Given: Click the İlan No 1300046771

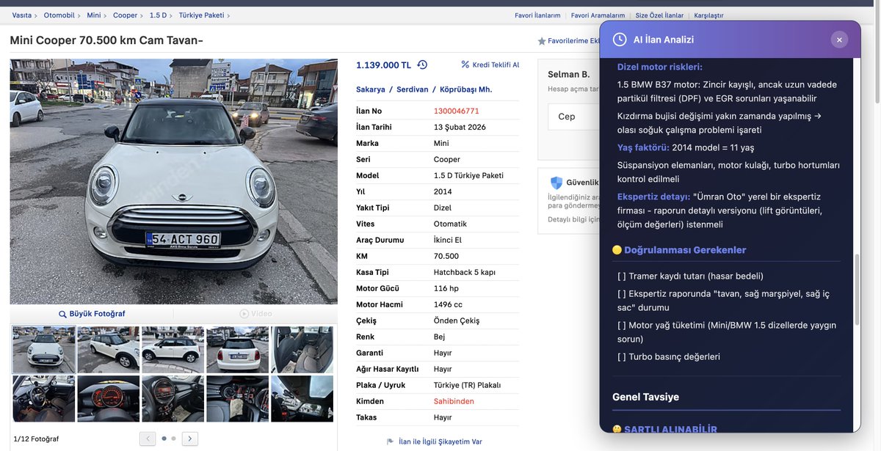Looking at the screenshot, I should (457, 111).
